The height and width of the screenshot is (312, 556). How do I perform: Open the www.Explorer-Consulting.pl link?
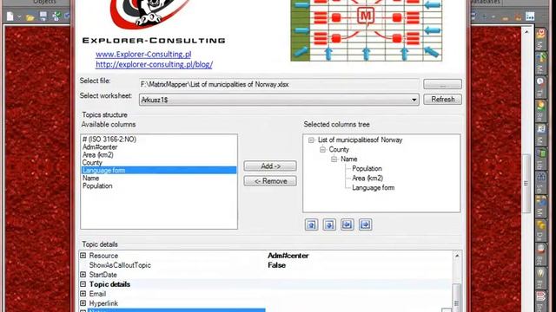(x=143, y=54)
